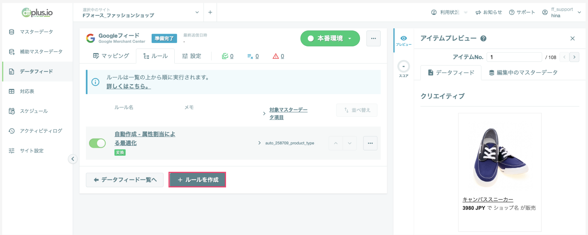This screenshot has height=235, width=588.
Task: Collapse the sidebar with arrow button
Action: tap(73, 159)
